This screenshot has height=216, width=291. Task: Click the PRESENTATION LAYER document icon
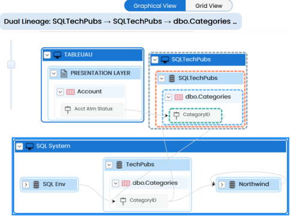pos(64,73)
